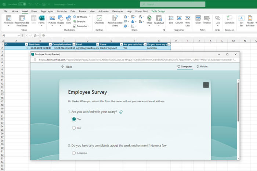
Task: Expand the Charts dialog launcher
Action: point(164,30)
